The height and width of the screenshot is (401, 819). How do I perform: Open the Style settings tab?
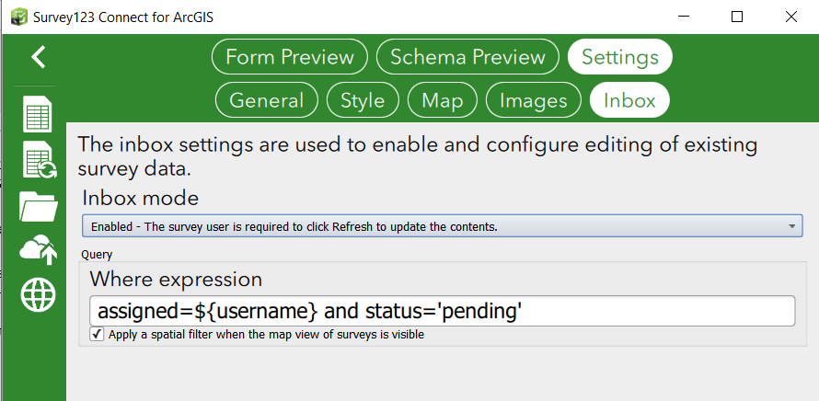363,100
